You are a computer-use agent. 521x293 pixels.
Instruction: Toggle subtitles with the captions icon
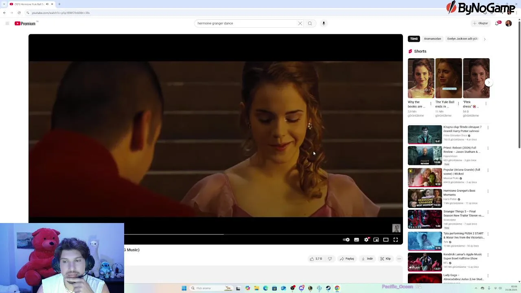(357, 240)
